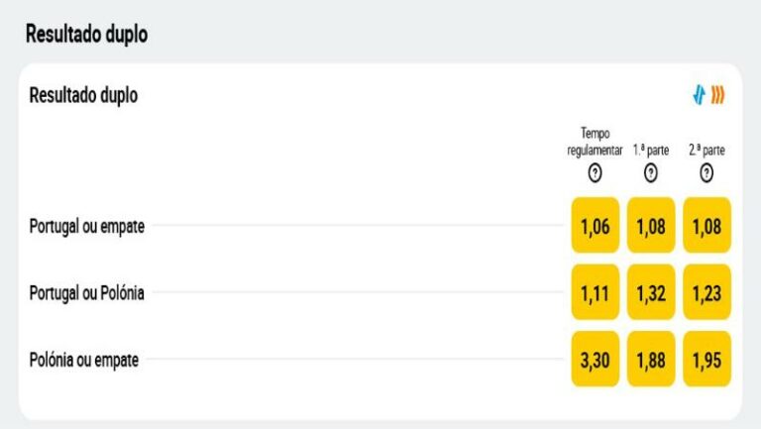Click the Tempo regulamentar column header
Image resolution: width=761 pixels, height=429 pixels.
tap(595, 142)
